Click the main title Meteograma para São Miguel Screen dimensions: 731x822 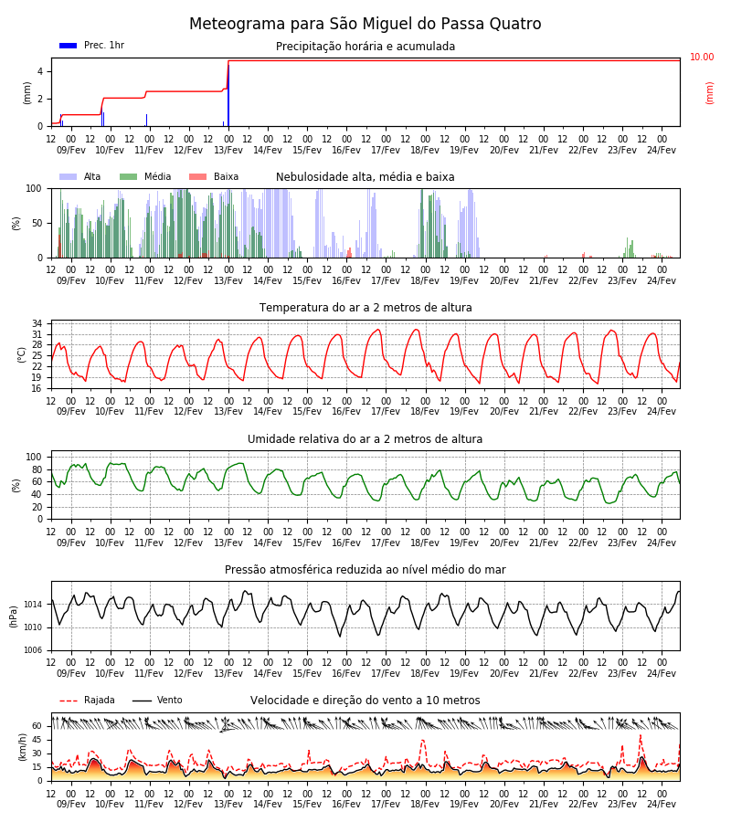tap(365, 24)
